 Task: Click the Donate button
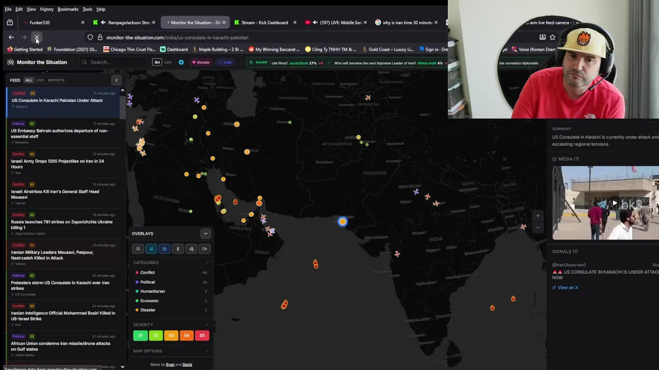tap(201, 62)
